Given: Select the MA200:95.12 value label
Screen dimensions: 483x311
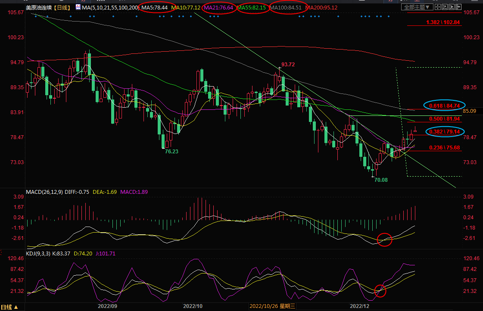Looking at the screenshot, I should coord(321,8).
